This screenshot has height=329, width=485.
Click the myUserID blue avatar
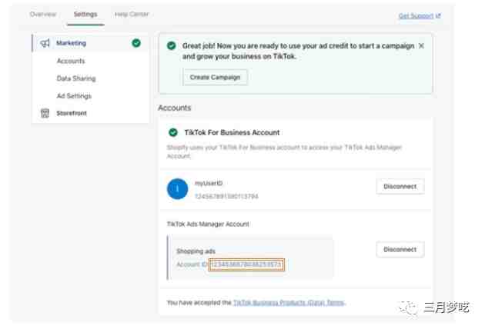point(178,189)
